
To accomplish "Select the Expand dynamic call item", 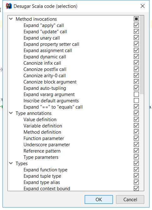I will click(x=45, y=57).
